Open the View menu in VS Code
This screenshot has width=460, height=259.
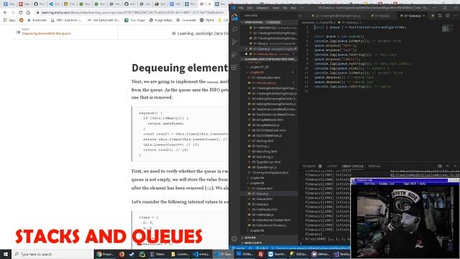pos(276,8)
